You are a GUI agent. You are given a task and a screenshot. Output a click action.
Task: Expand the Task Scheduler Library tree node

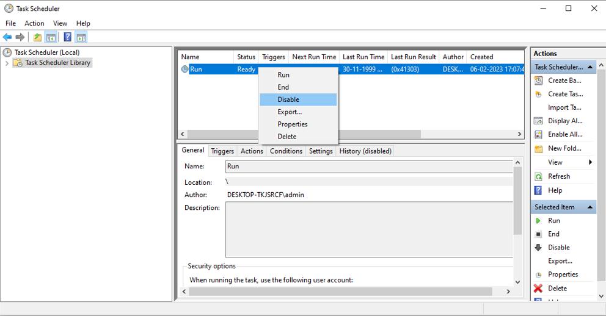[x=7, y=63]
